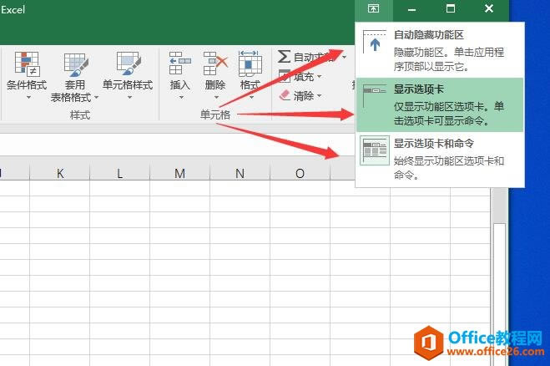
Task: Minimize the Excel window
Action: 411,9
